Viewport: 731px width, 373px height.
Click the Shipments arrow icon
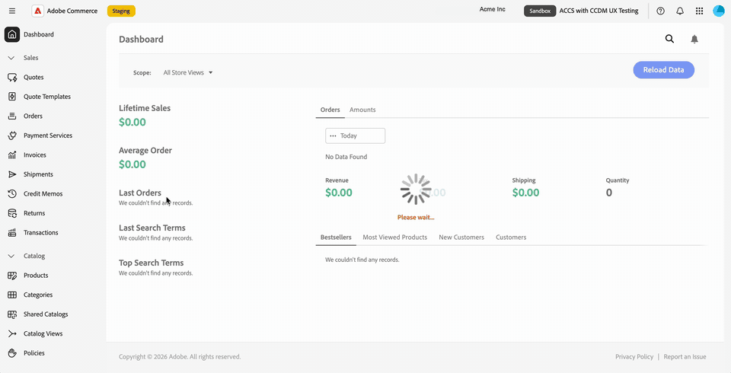[x=12, y=174]
